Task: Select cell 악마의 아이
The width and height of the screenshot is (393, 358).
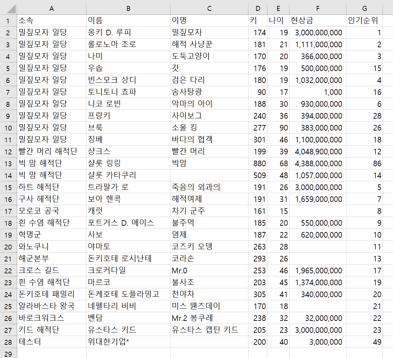Action: tap(209, 104)
